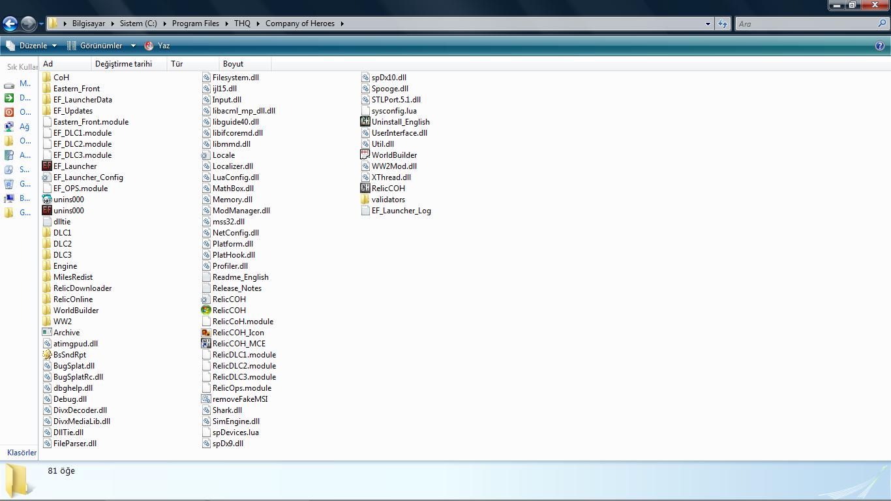Click the refresh icon beside the address bar

(722, 23)
